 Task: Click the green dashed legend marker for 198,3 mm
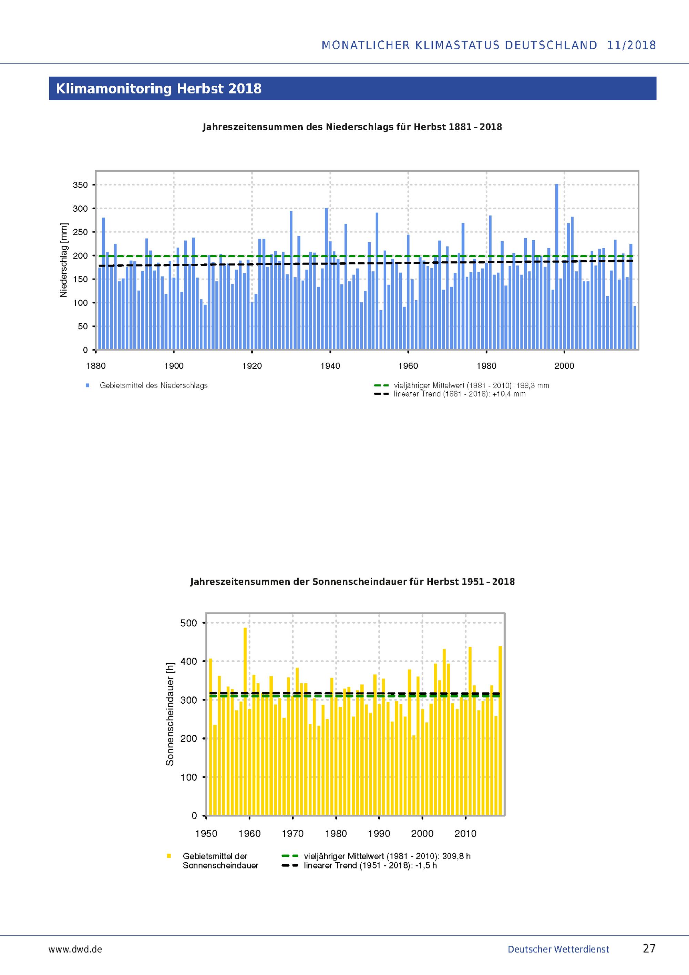[381, 385]
